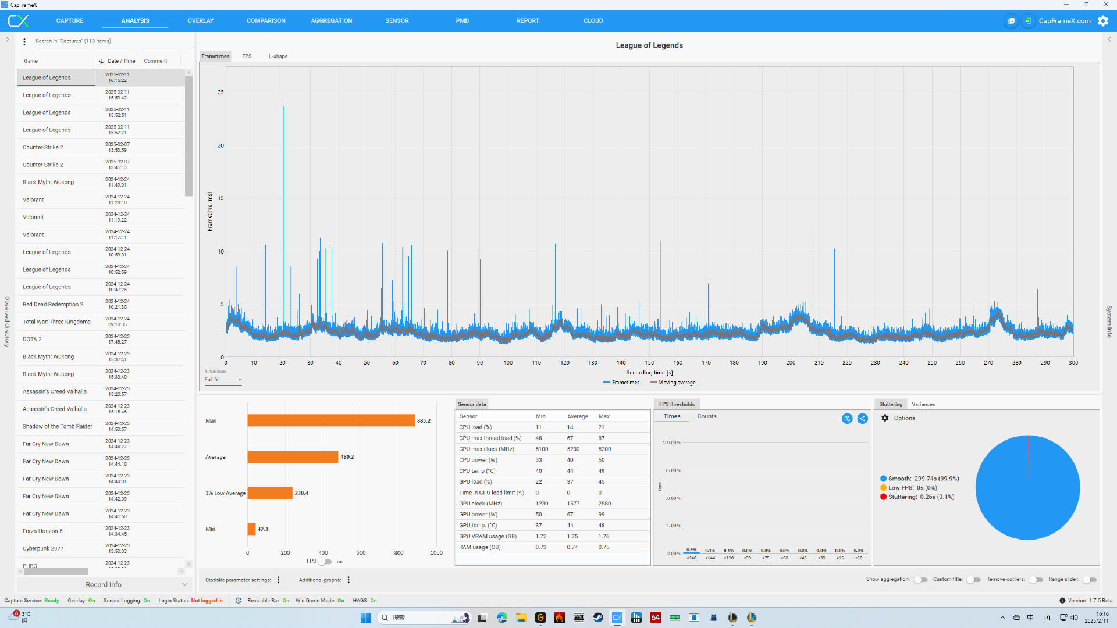Click the Smooth blue legend swatch

(x=883, y=479)
